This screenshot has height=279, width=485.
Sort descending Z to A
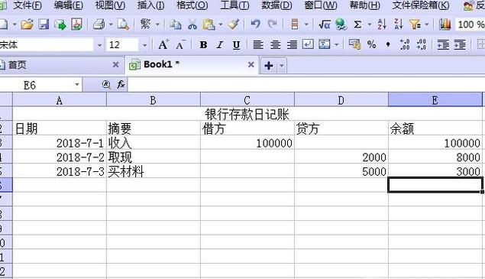[399, 24]
